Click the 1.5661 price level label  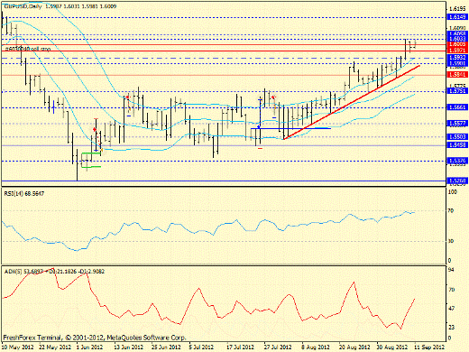coord(457,107)
